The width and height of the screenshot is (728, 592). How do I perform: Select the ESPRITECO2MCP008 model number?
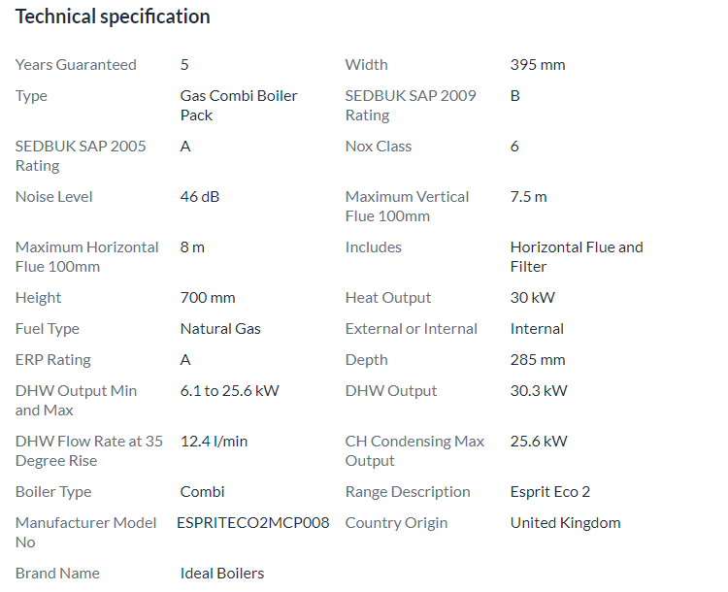pyautogui.click(x=253, y=523)
